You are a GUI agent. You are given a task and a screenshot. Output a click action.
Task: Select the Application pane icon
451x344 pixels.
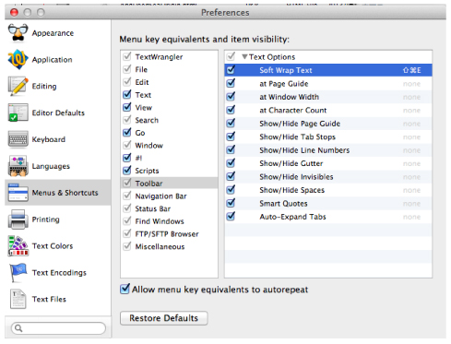coord(18,59)
